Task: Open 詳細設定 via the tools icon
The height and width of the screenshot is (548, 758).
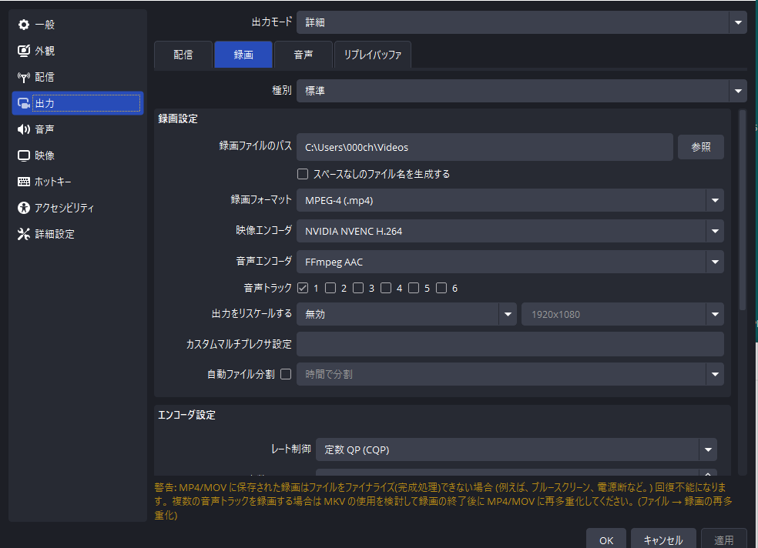Action: tap(24, 234)
